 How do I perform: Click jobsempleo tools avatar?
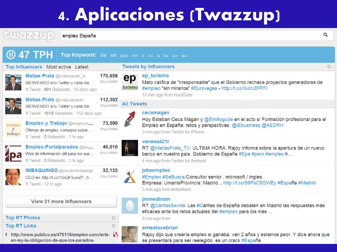pyautogui.click(x=130, y=177)
